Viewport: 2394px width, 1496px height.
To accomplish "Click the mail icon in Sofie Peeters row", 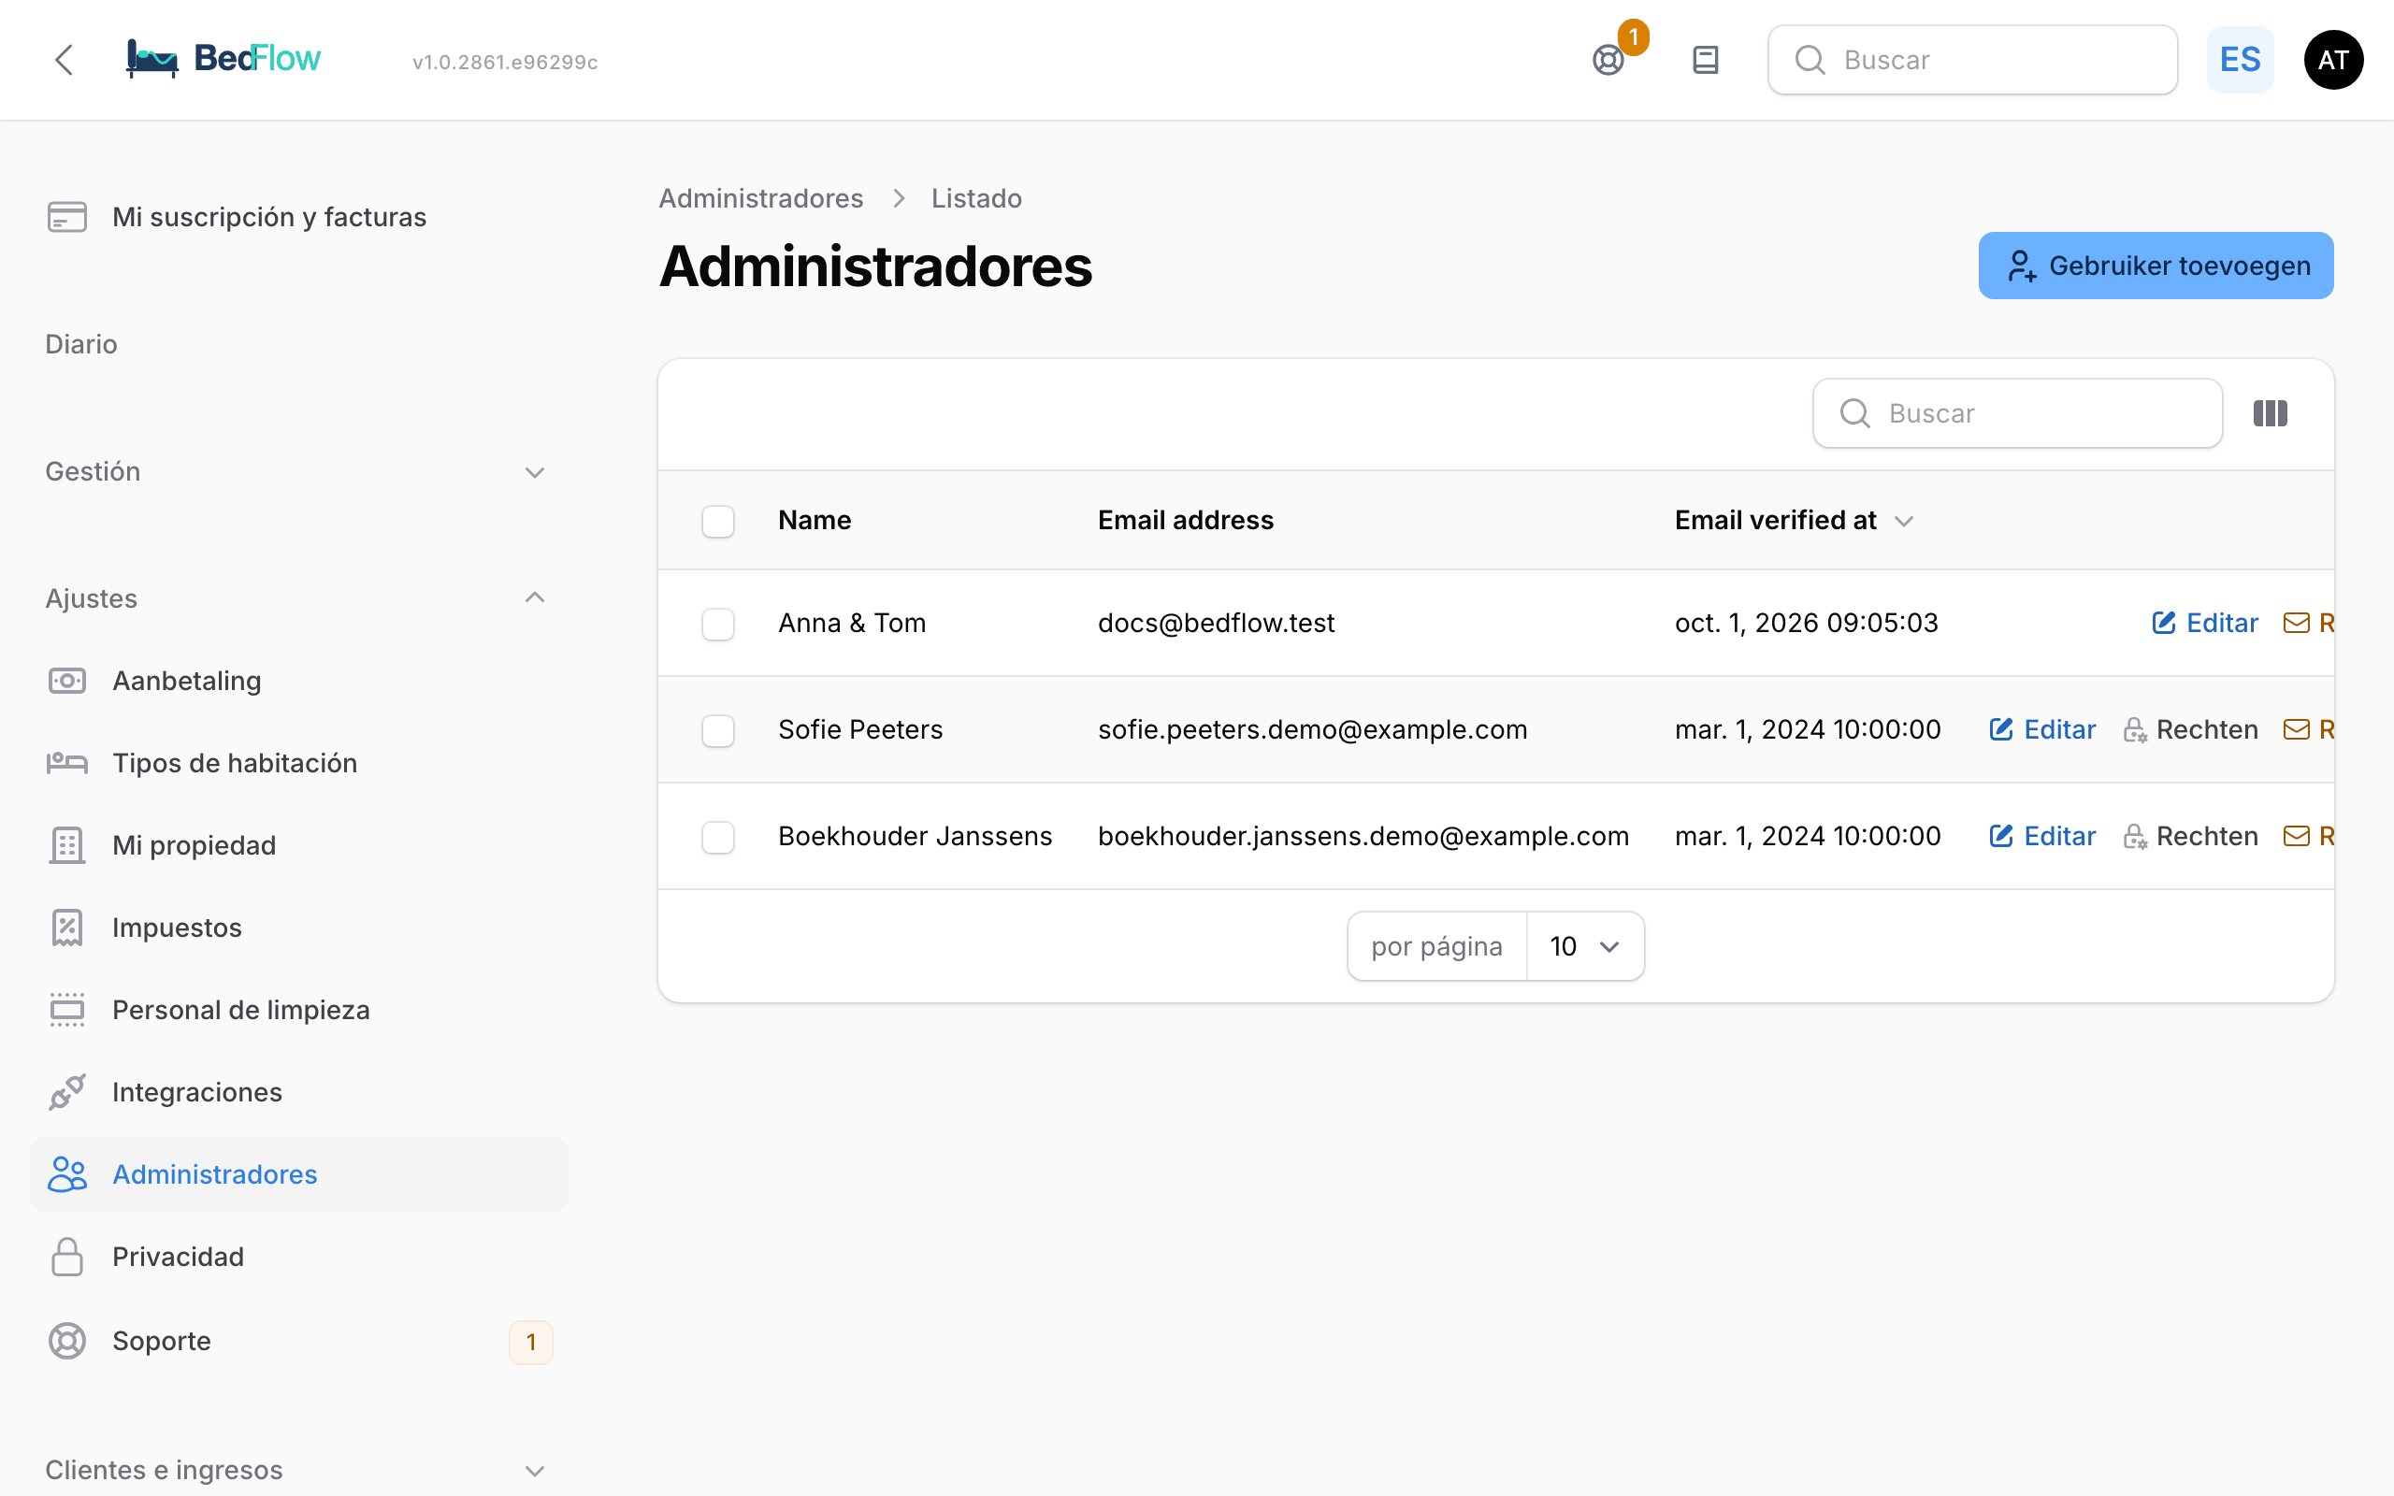I will [x=2296, y=730].
